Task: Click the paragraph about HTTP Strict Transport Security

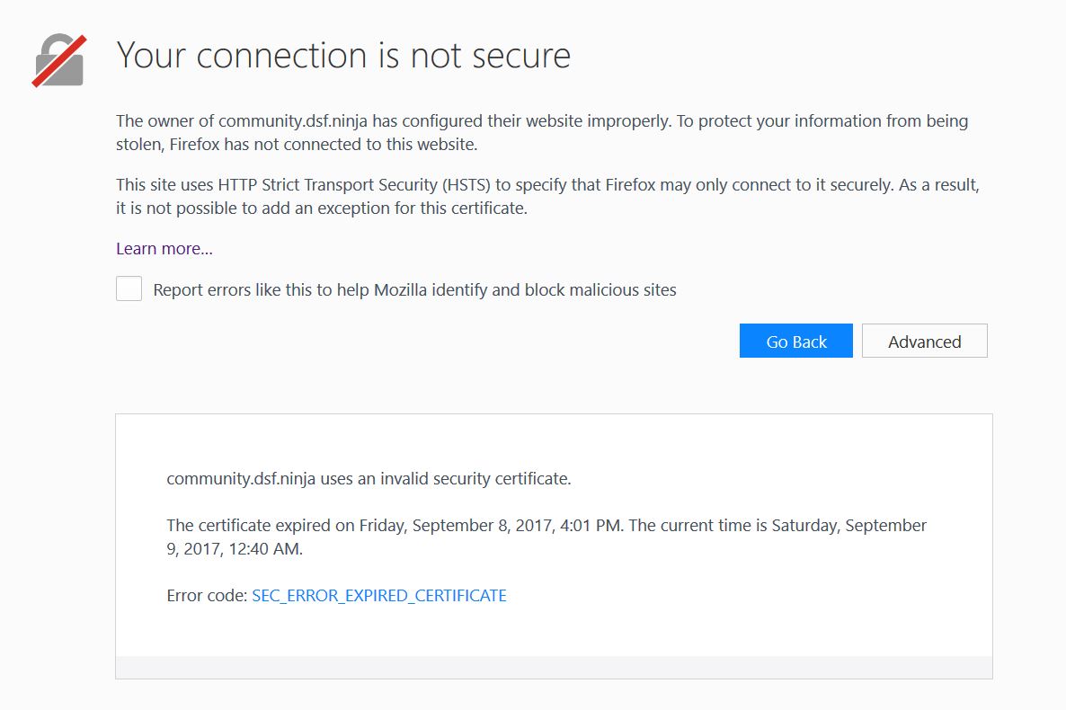Action: point(547,197)
